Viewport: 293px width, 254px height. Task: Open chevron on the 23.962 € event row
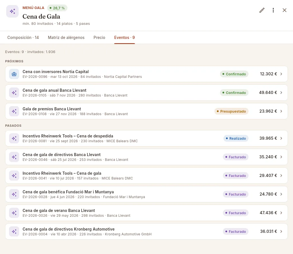click(281, 111)
